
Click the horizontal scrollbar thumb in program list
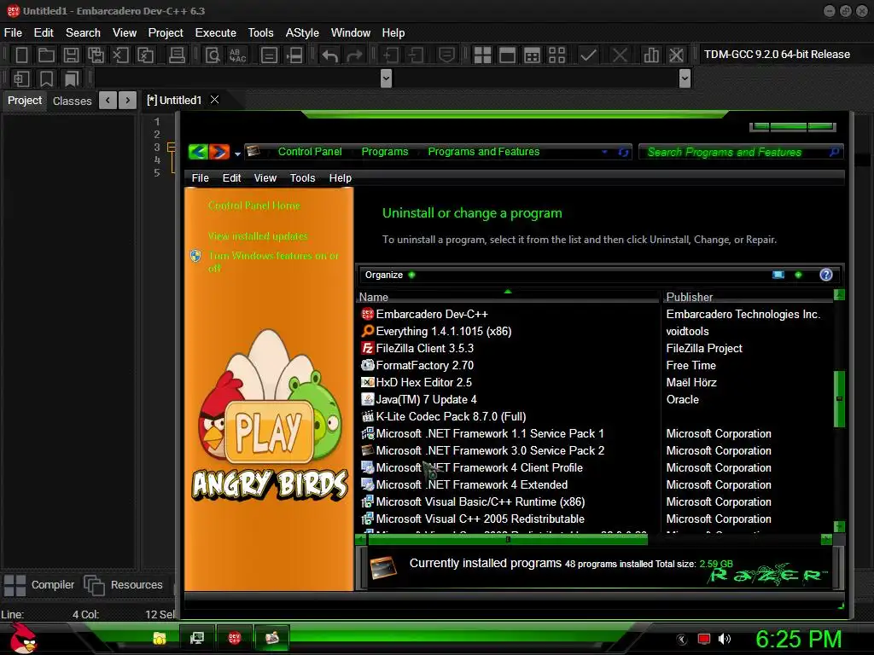(x=507, y=539)
